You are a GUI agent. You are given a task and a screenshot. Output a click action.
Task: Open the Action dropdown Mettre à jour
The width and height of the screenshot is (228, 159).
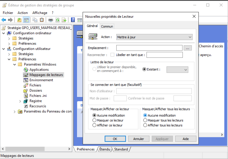coord(154,37)
